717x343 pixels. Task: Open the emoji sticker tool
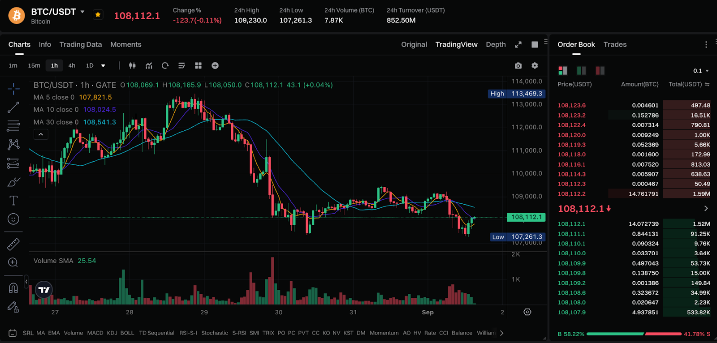click(x=13, y=219)
